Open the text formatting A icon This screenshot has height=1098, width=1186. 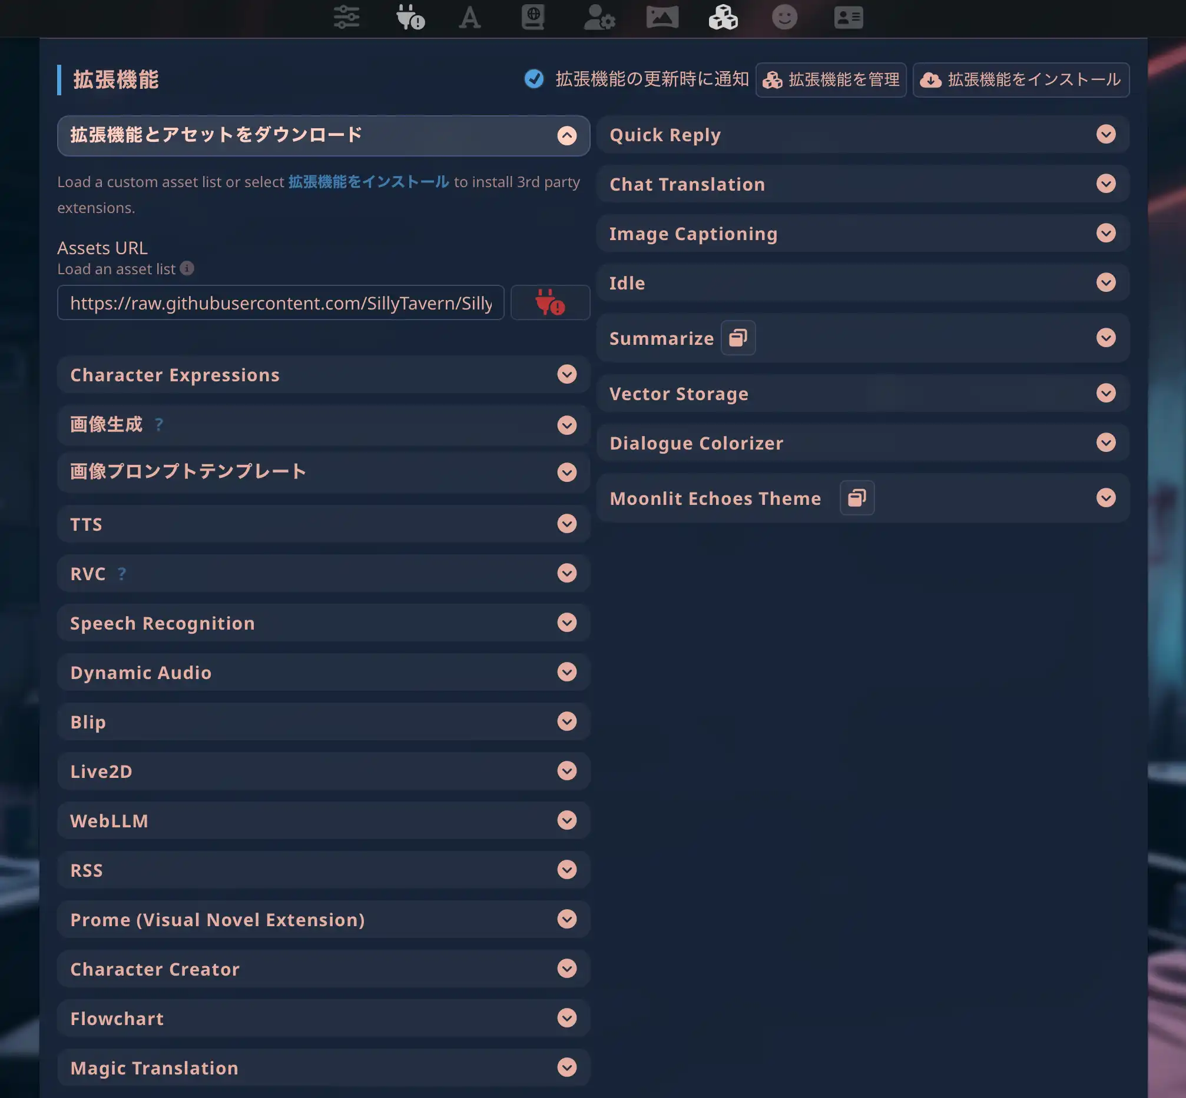pos(469,17)
